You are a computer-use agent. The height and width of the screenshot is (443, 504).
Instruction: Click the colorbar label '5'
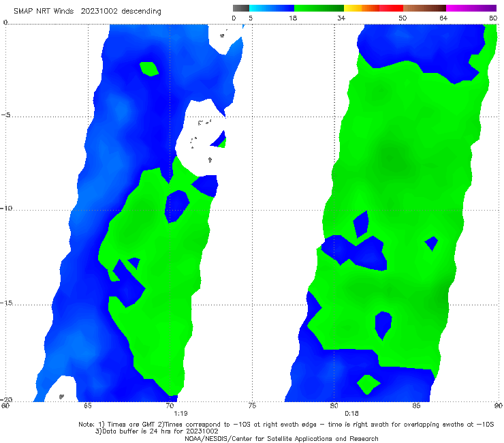(x=251, y=18)
